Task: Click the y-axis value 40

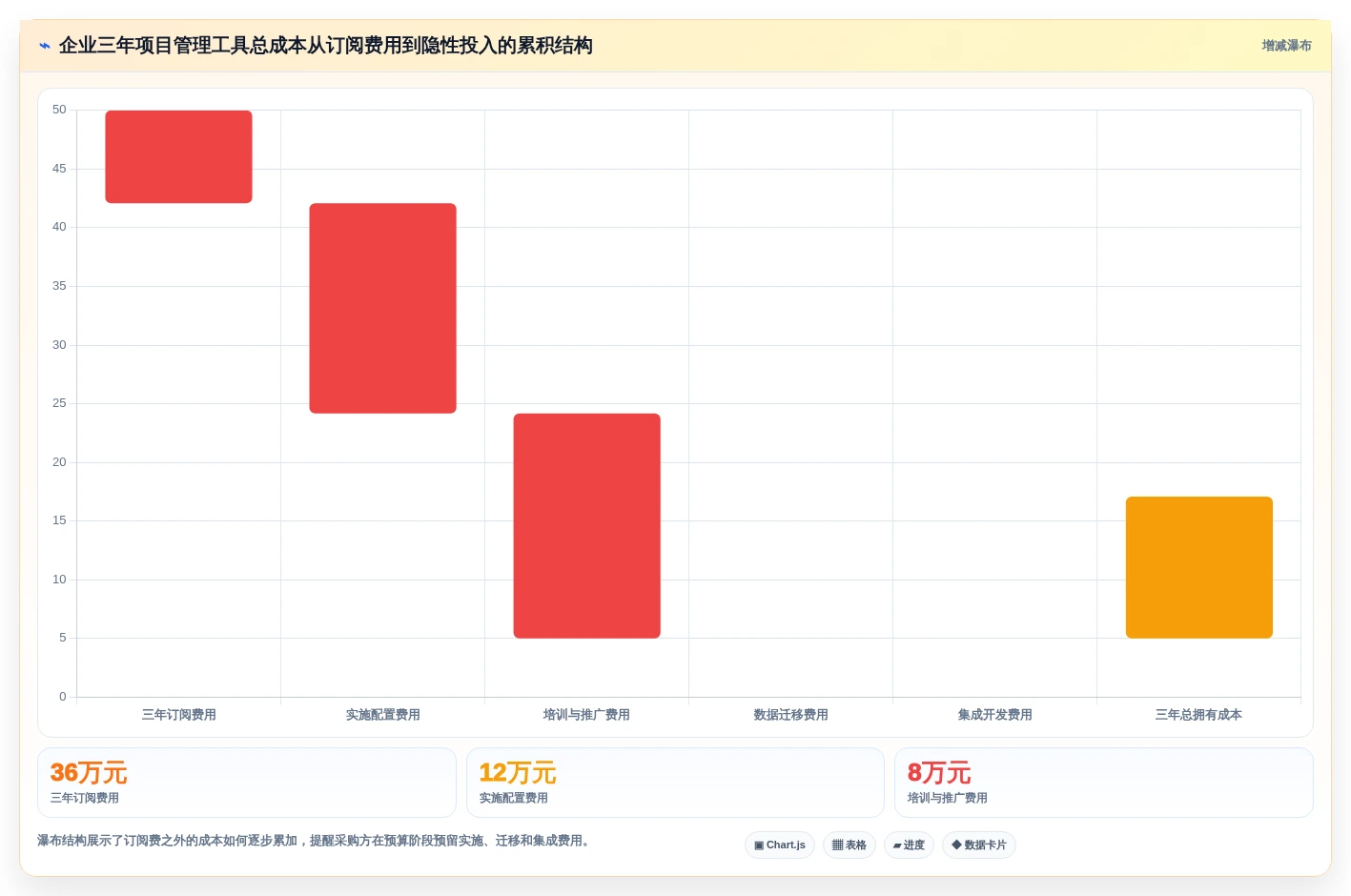Action: (x=59, y=227)
